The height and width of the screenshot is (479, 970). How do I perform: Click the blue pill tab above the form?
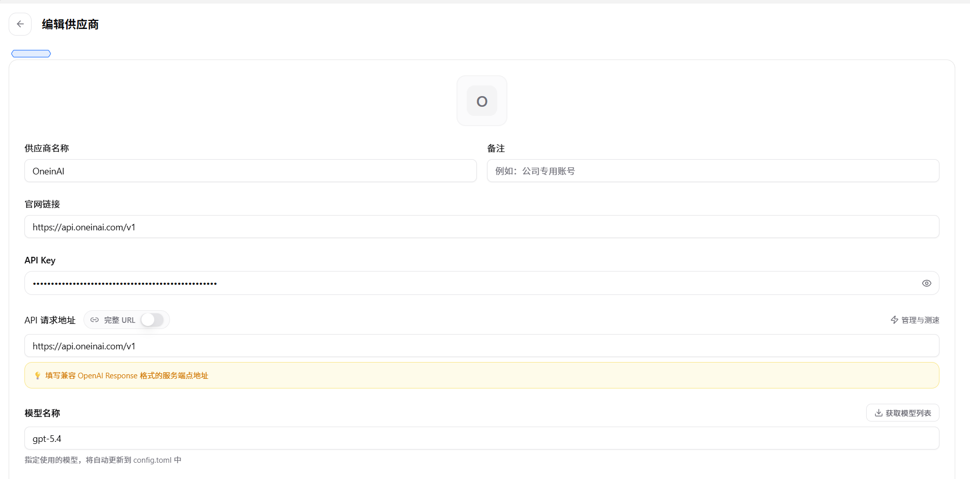31,53
